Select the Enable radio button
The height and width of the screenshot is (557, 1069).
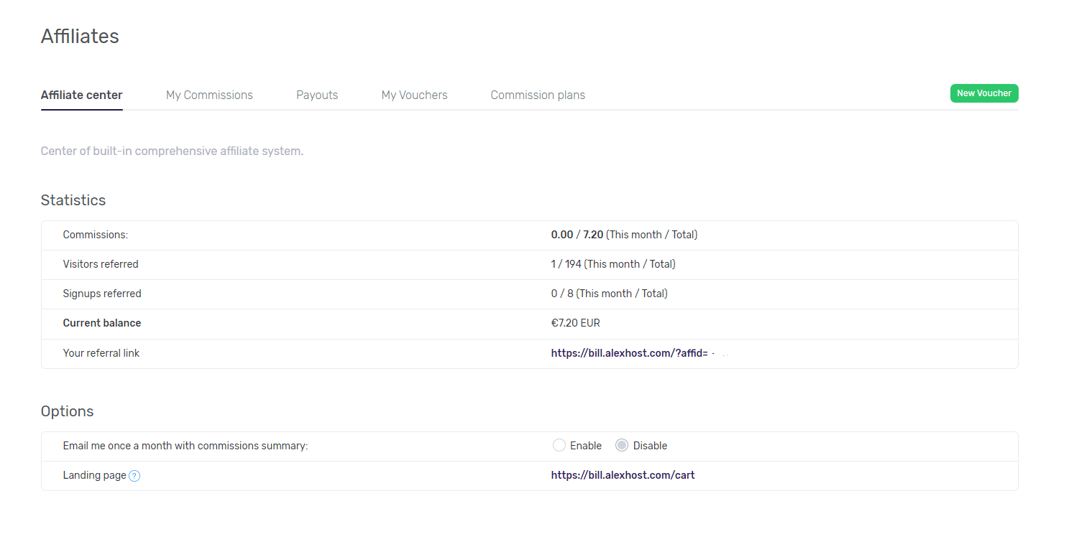(559, 446)
